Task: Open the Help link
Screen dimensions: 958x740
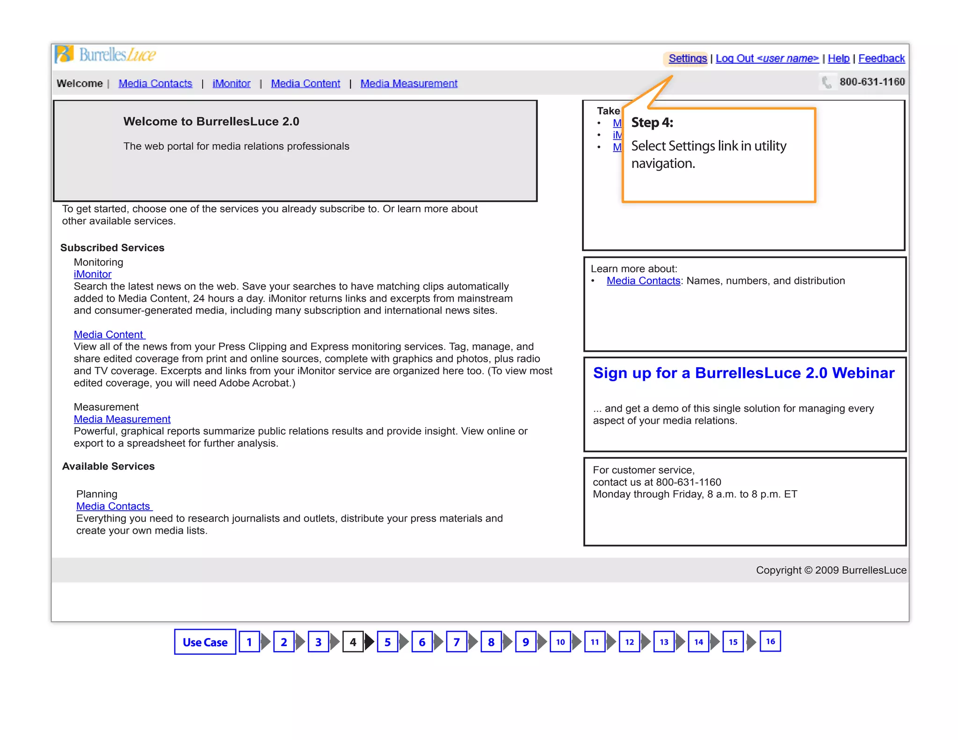Action: click(838, 58)
